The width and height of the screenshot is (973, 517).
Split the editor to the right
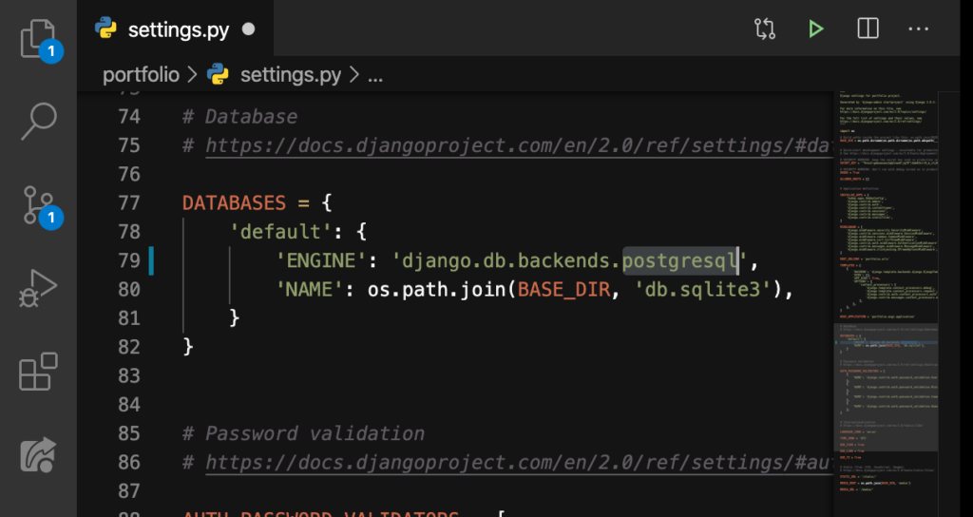tap(868, 29)
